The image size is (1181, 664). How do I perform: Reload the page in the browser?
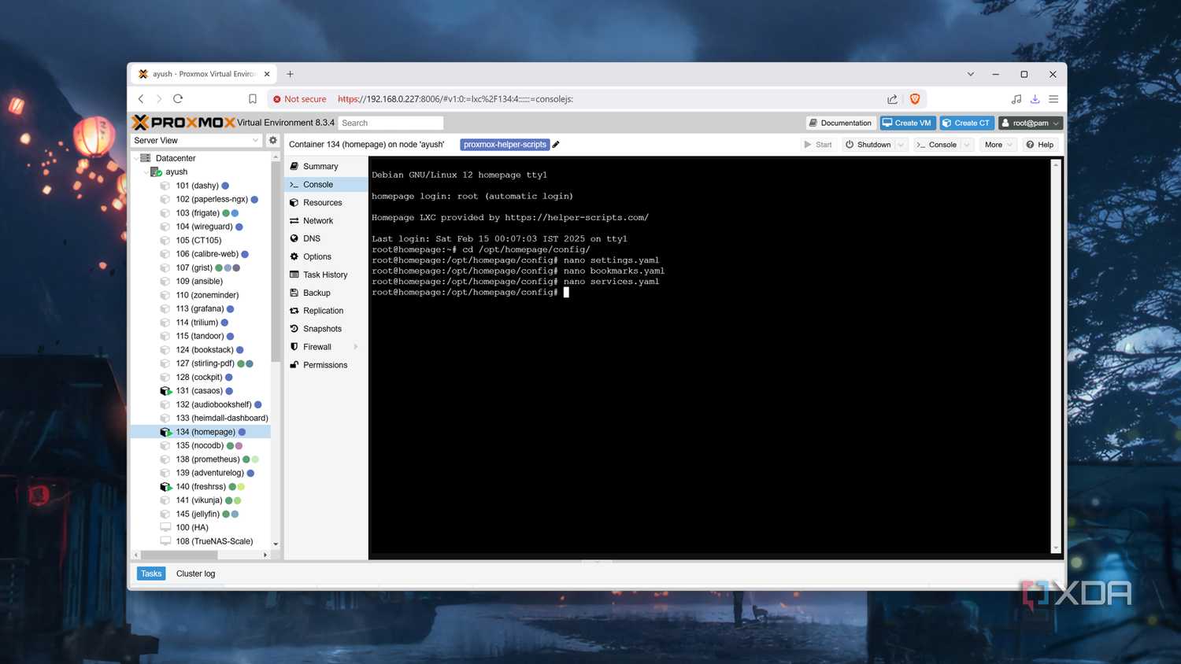coord(178,99)
